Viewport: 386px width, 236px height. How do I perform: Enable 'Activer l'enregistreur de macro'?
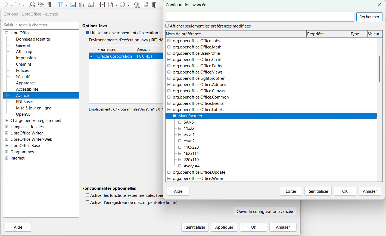[x=87, y=202]
